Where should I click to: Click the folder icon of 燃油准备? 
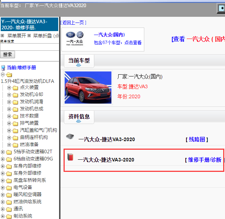[15, 145]
